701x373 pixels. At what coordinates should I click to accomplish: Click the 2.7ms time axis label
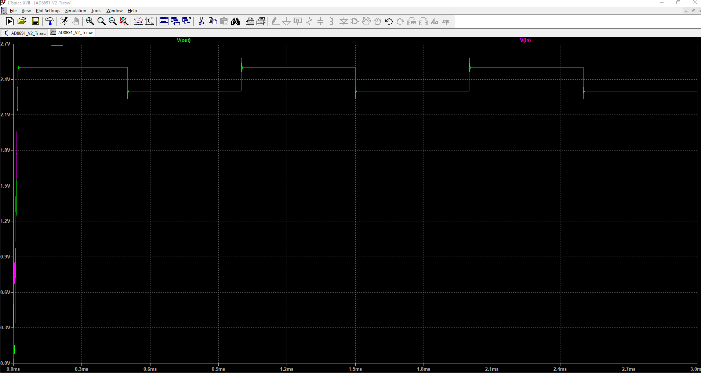629,369
